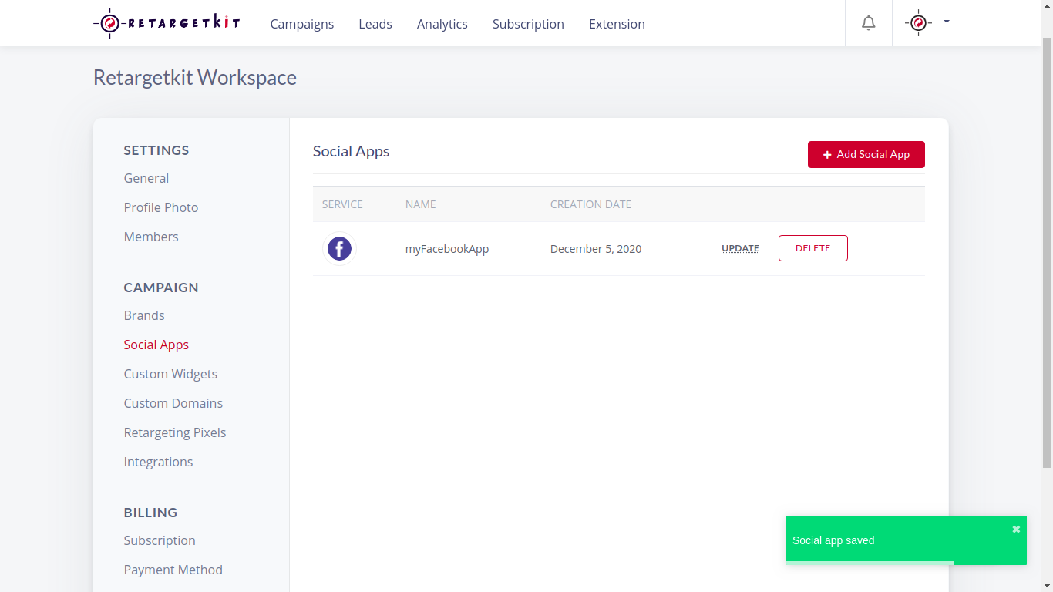The width and height of the screenshot is (1053, 592).
Task: Open Brands in the Campaign section
Action: [x=144, y=315]
